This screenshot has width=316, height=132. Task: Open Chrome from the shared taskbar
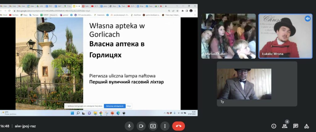pos(101,113)
